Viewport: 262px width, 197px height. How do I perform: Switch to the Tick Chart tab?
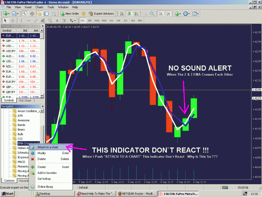[25, 100]
